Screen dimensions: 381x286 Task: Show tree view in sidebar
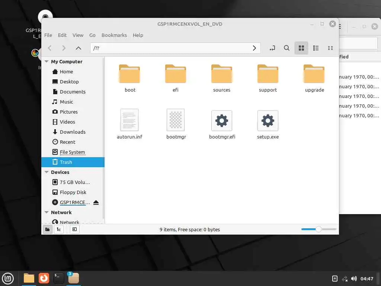click(59, 229)
